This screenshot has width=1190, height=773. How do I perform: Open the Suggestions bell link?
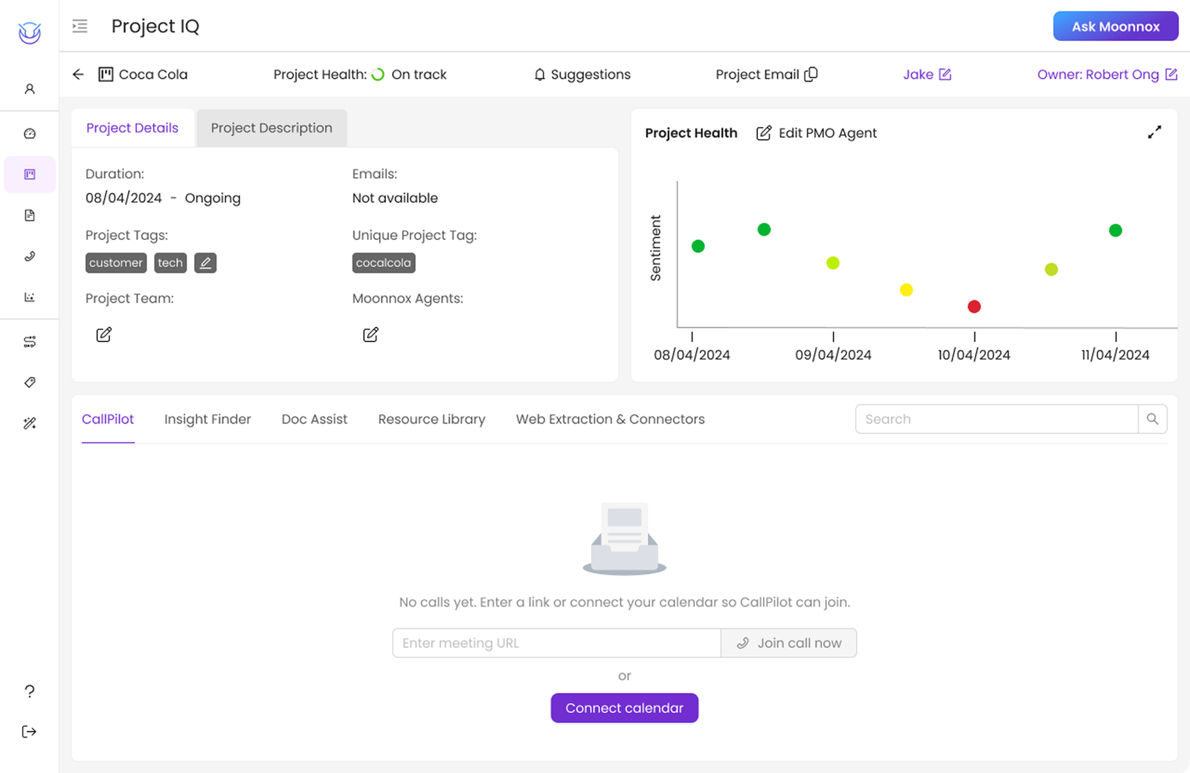[x=582, y=74]
